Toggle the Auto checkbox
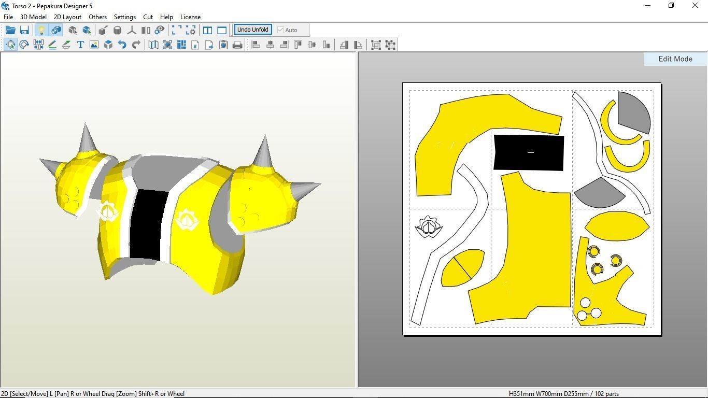This screenshot has width=708, height=398. click(x=281, y=30)
